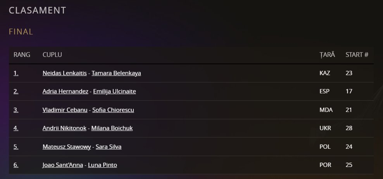Screen dimensions: 383x179
Task: Click the CUPLU column header
Action: [x=52, y=55]
